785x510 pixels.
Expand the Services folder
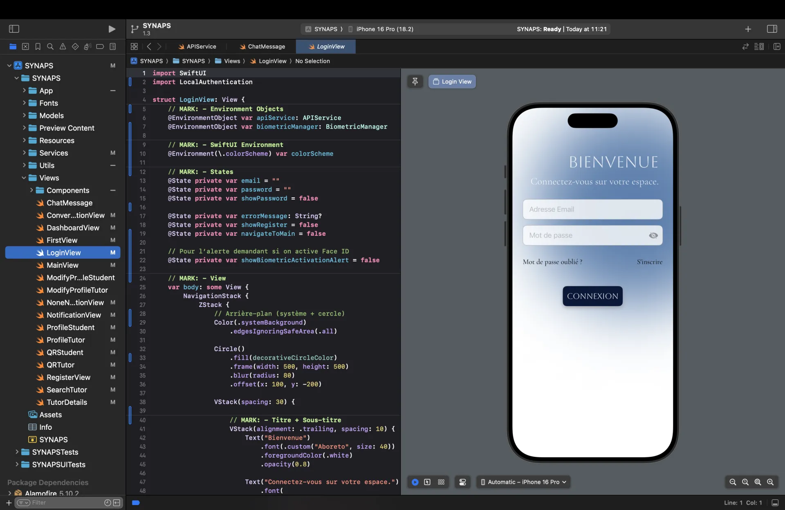click(x=24, y=153)
